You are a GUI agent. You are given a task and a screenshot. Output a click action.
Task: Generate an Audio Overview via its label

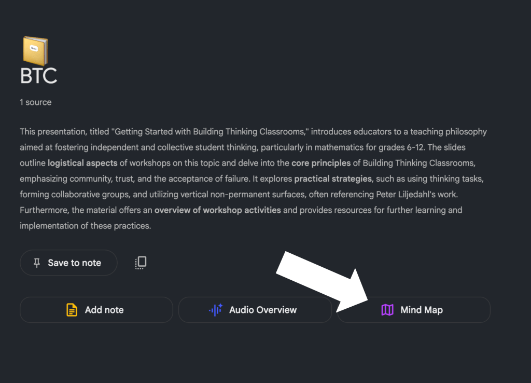tap(263, 310)
